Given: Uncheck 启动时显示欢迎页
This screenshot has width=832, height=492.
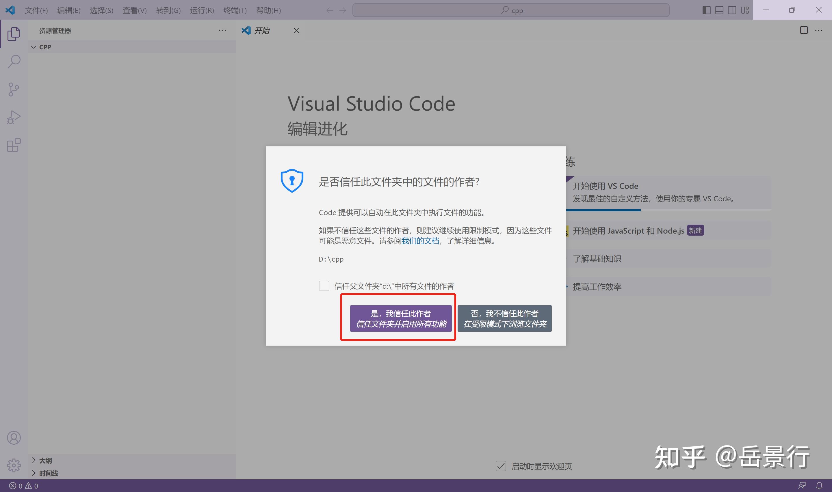Looking at the screenshot, I should tap(501, 466).
